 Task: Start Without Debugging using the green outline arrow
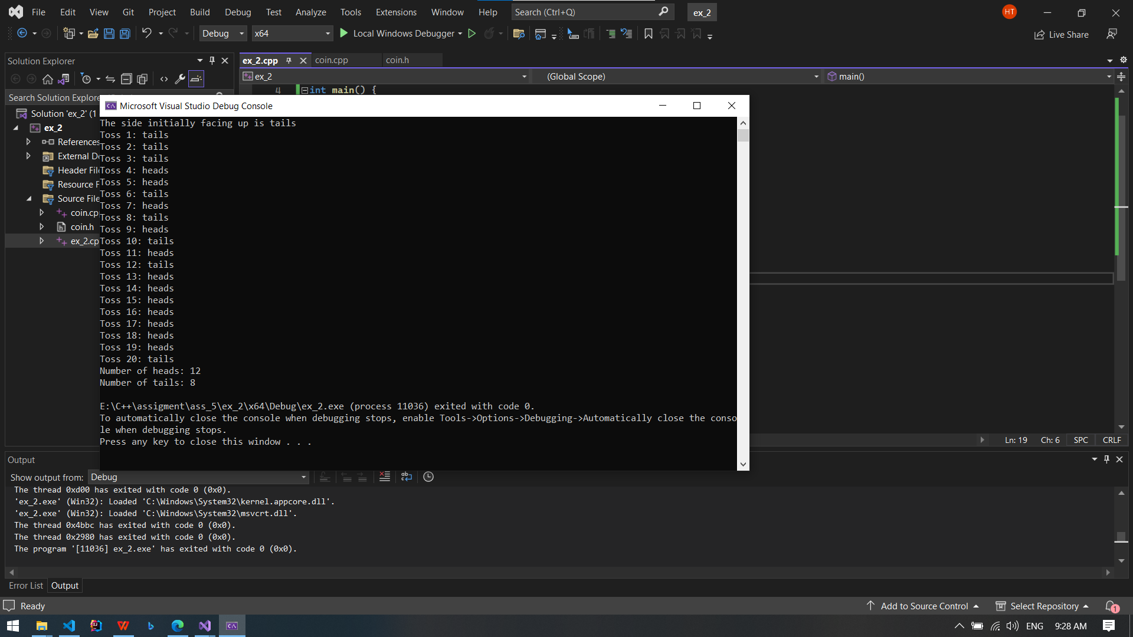click(471, 34)
